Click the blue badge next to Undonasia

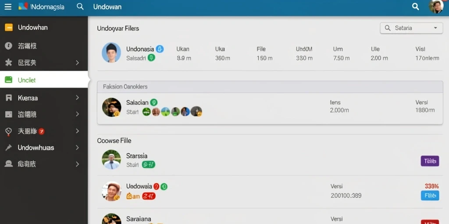[160, 49]
